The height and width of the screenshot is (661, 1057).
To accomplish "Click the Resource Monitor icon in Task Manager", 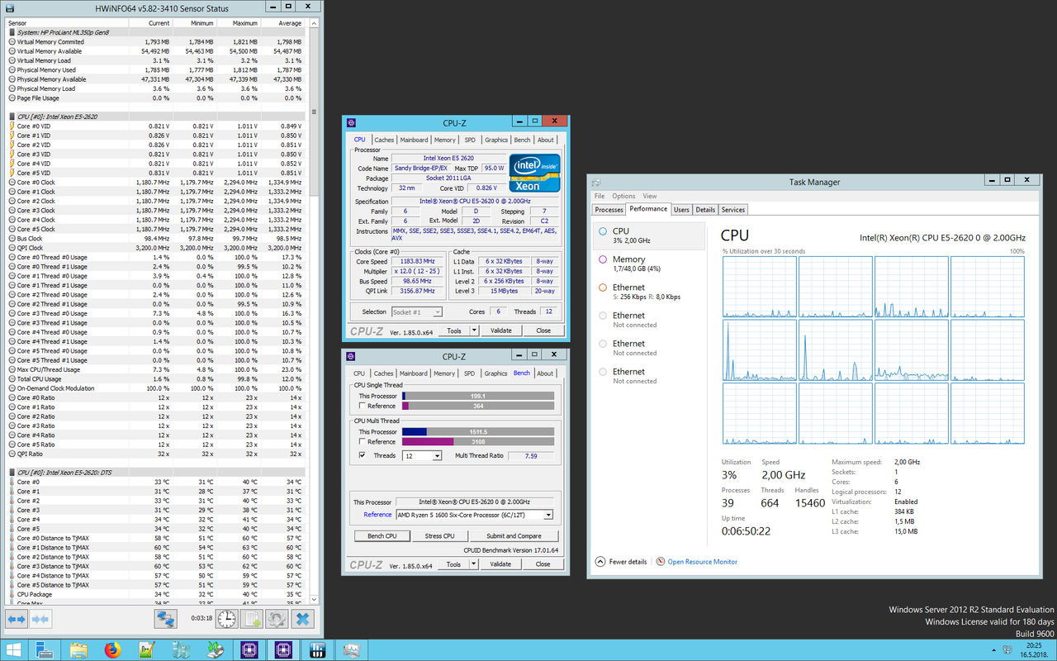I will tap(661, 562).
